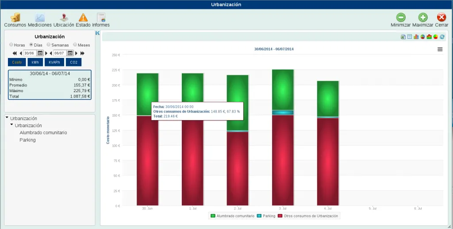Select Alumbrado comunitario in the tree
This screenshot has width=453, height=229.
pyautogui.click(x=43, y=133)
